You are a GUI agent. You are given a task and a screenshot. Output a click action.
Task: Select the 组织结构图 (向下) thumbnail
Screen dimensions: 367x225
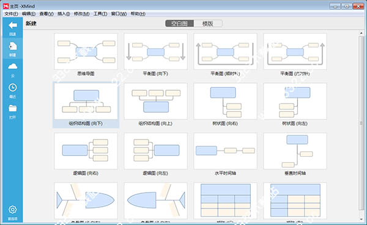point(86,101)
